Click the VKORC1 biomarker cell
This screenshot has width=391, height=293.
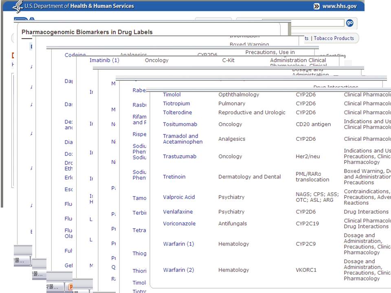click(306, 270)
